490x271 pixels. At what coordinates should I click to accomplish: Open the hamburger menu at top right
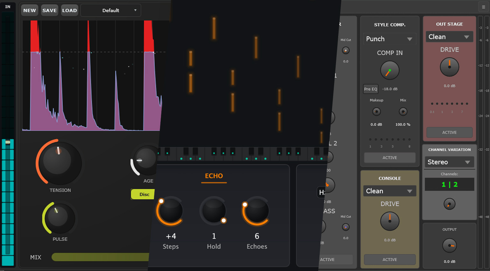pos(483,7)
